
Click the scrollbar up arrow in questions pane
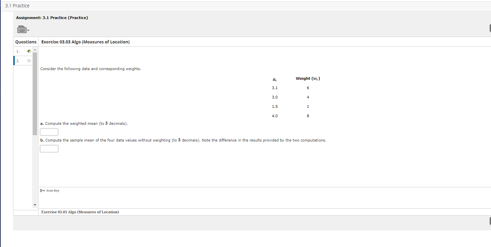click(x=35, y=49)
